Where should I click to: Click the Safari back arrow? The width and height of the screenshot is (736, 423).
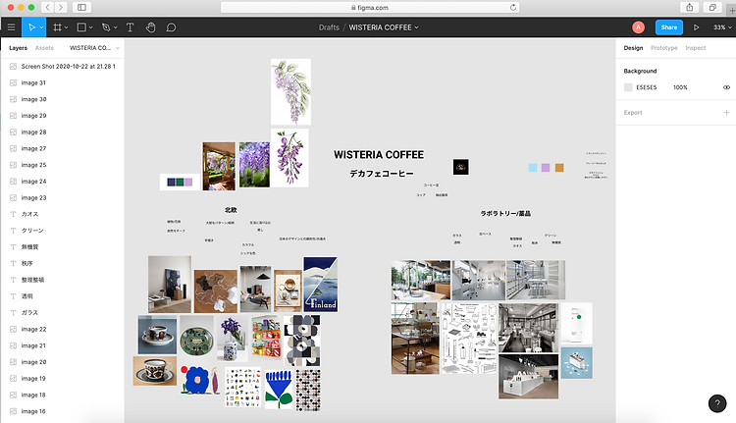pyautogui.click(x=48, y=7)
